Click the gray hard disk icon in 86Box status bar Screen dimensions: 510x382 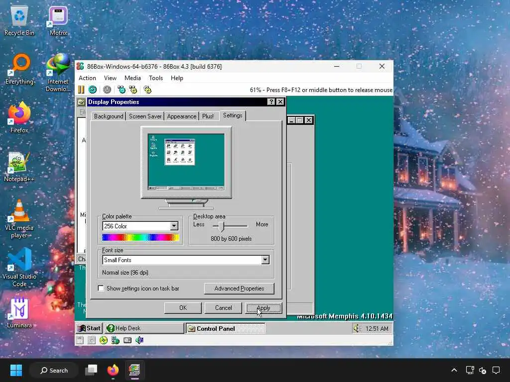click(127, 340)
